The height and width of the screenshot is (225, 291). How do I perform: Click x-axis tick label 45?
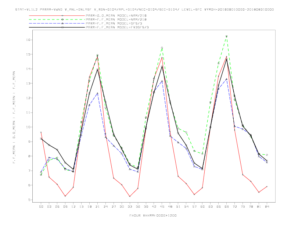coord(162,207)
